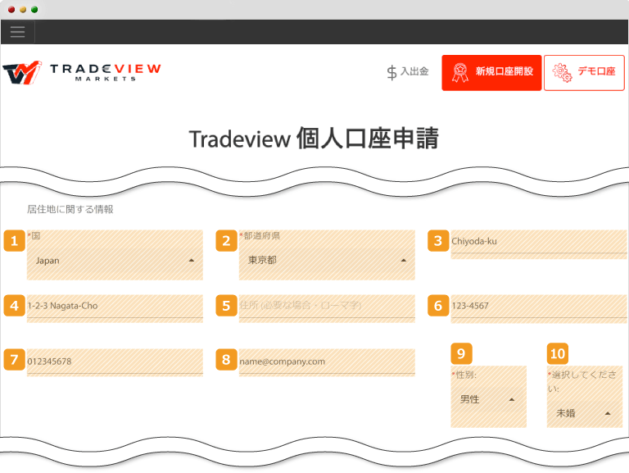Click the 012345678 phone number field

(x=115, y=362)
